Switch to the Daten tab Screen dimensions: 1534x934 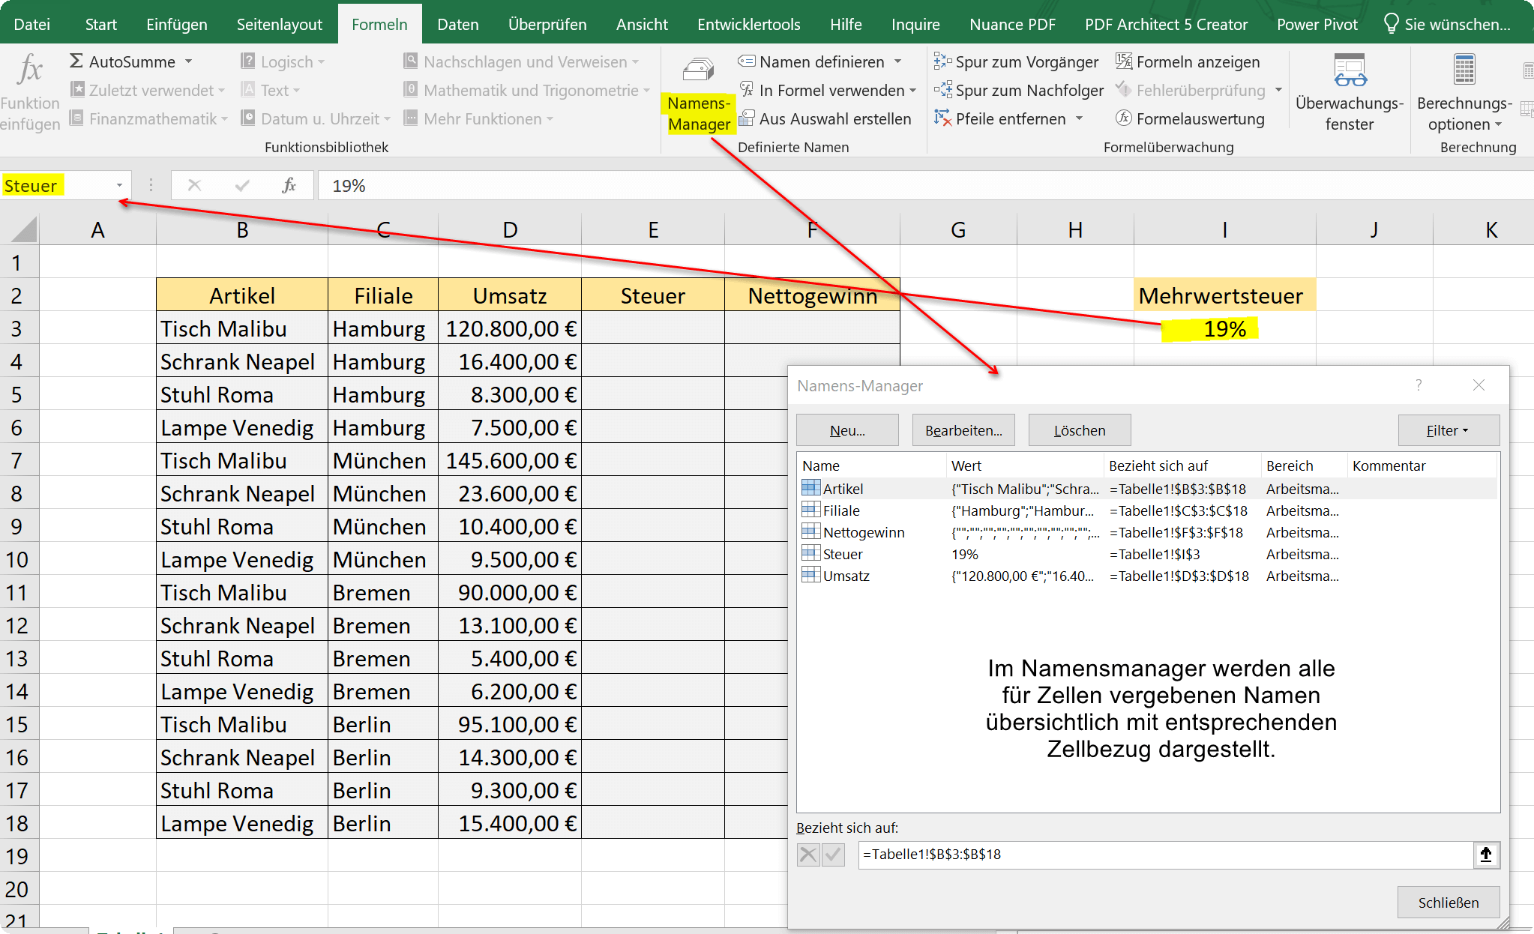click(458, 24)
